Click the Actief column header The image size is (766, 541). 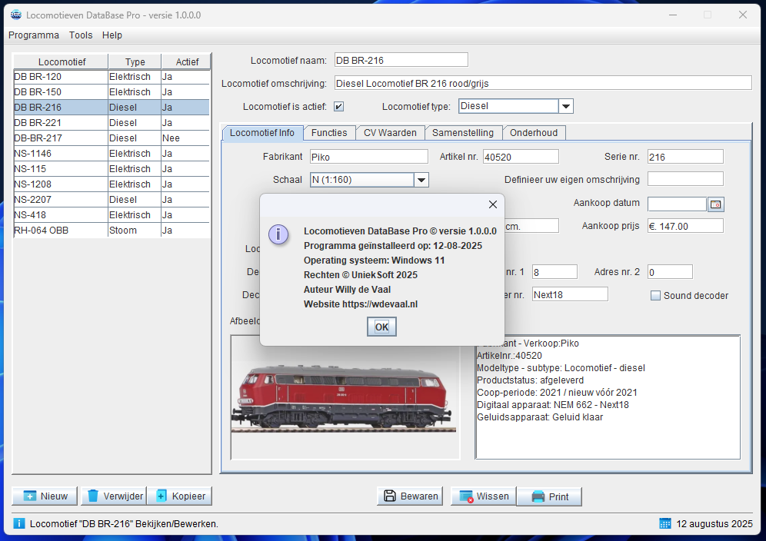pos(187,62)
